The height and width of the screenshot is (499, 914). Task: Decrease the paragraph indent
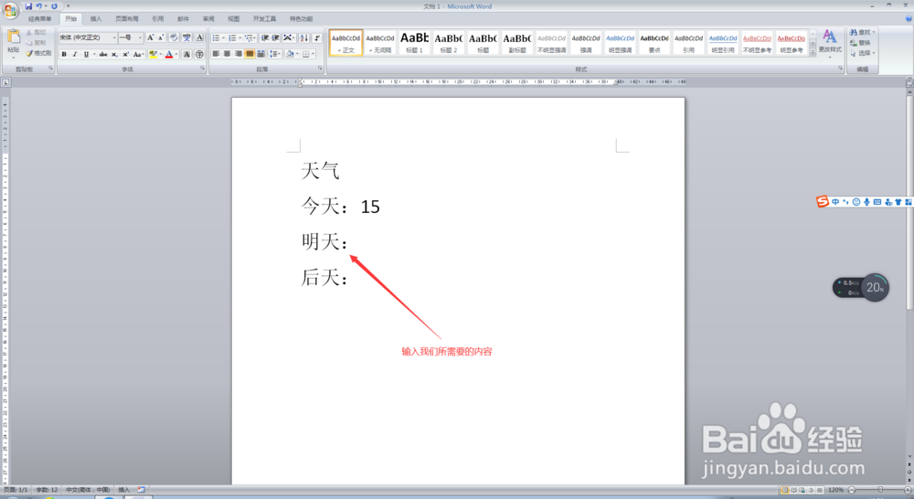coord(265,37)
